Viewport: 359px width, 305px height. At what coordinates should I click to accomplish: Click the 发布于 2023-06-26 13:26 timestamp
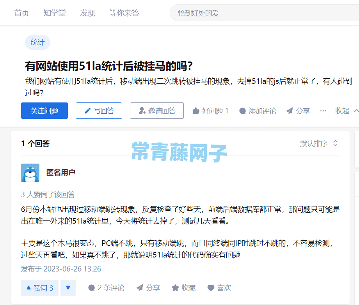pyautogui.click(x=61, y=269)
